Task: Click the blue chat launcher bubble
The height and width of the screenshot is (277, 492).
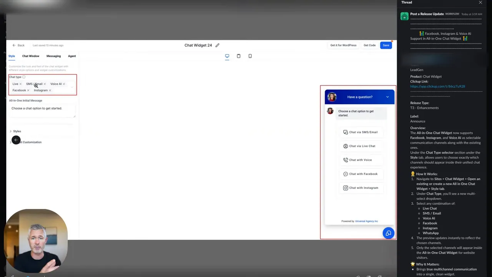Action: click(x=388, y=233)
